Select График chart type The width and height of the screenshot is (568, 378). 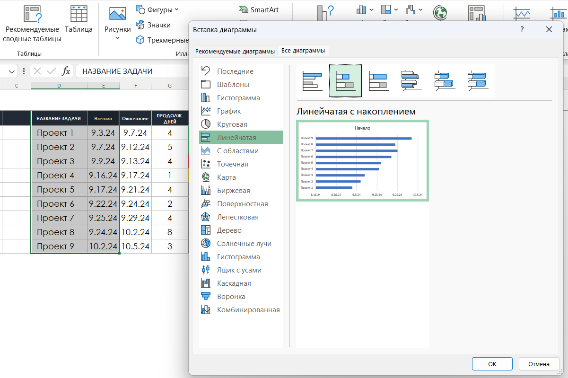241,111
